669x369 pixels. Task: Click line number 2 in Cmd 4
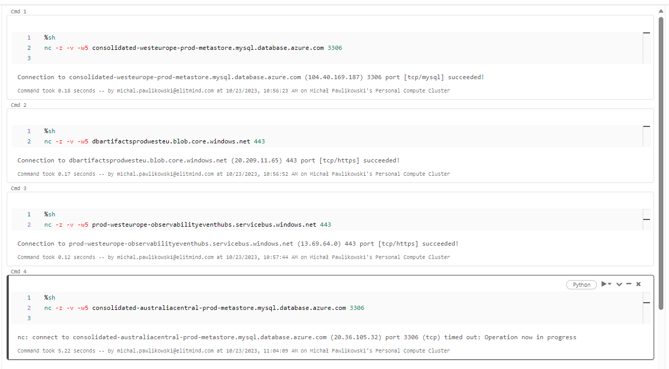click(x=29, y=308)
